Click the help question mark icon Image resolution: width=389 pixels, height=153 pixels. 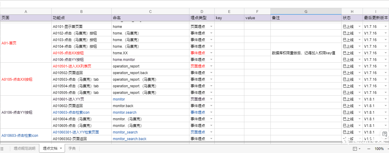pyautogui.click(x=384, y=134)
